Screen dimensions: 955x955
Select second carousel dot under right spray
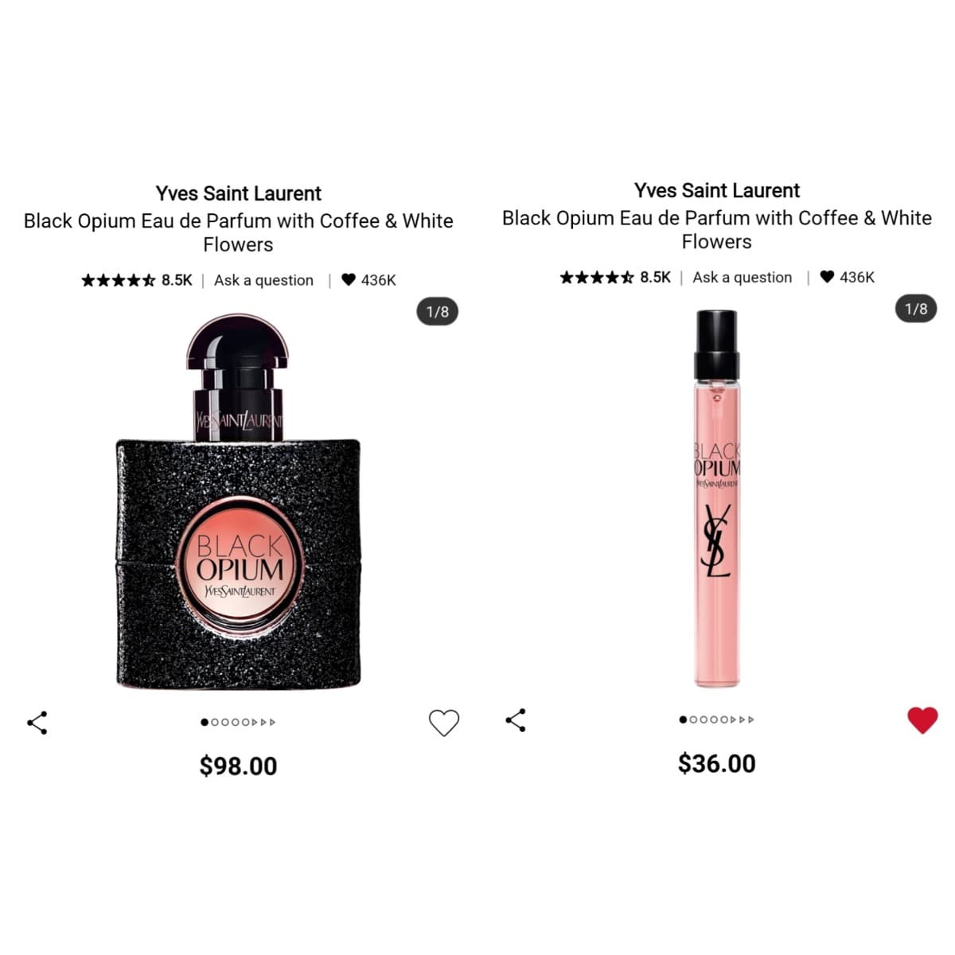(x=692, y=719)
